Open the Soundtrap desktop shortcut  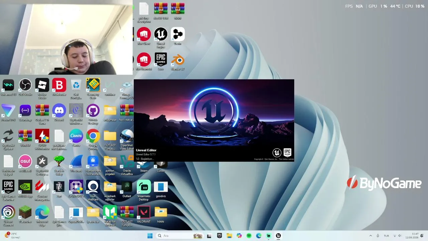coord(25,113)
